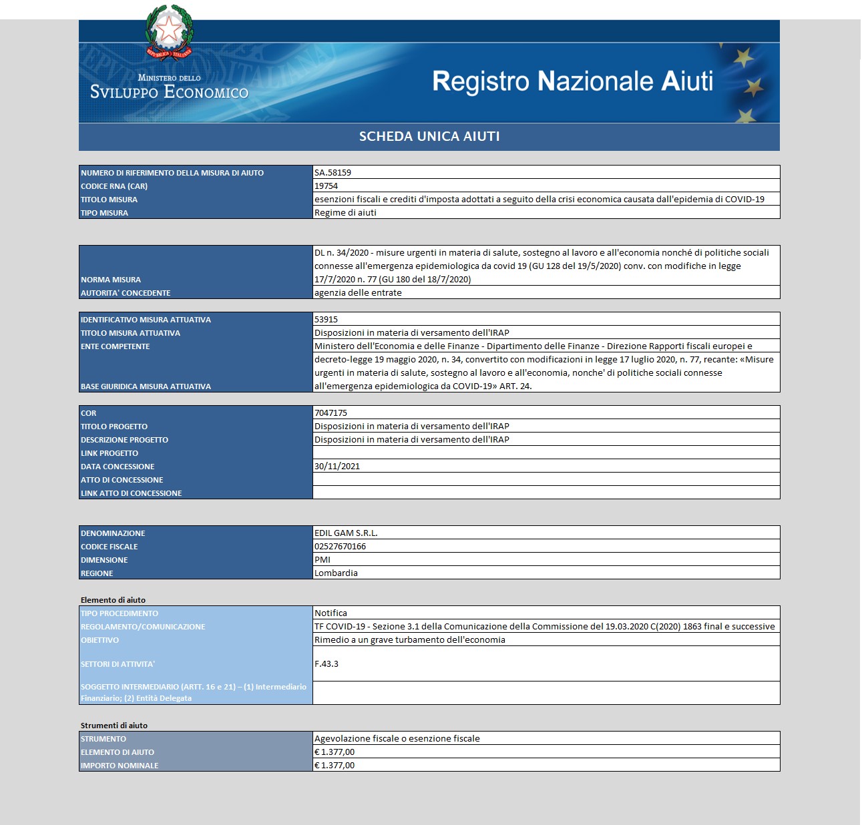Select the IMPORTO NOMINALE amount € 1.377,00
The image size is (862, 825).
click(x=335, y=765)
